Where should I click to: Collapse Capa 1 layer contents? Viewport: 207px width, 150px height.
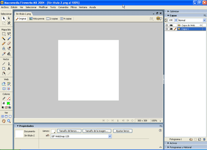[167, 29]
